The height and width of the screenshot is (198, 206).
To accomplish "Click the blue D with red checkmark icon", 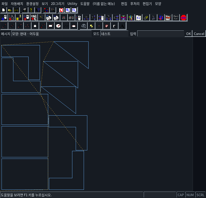I will (161, 18).
